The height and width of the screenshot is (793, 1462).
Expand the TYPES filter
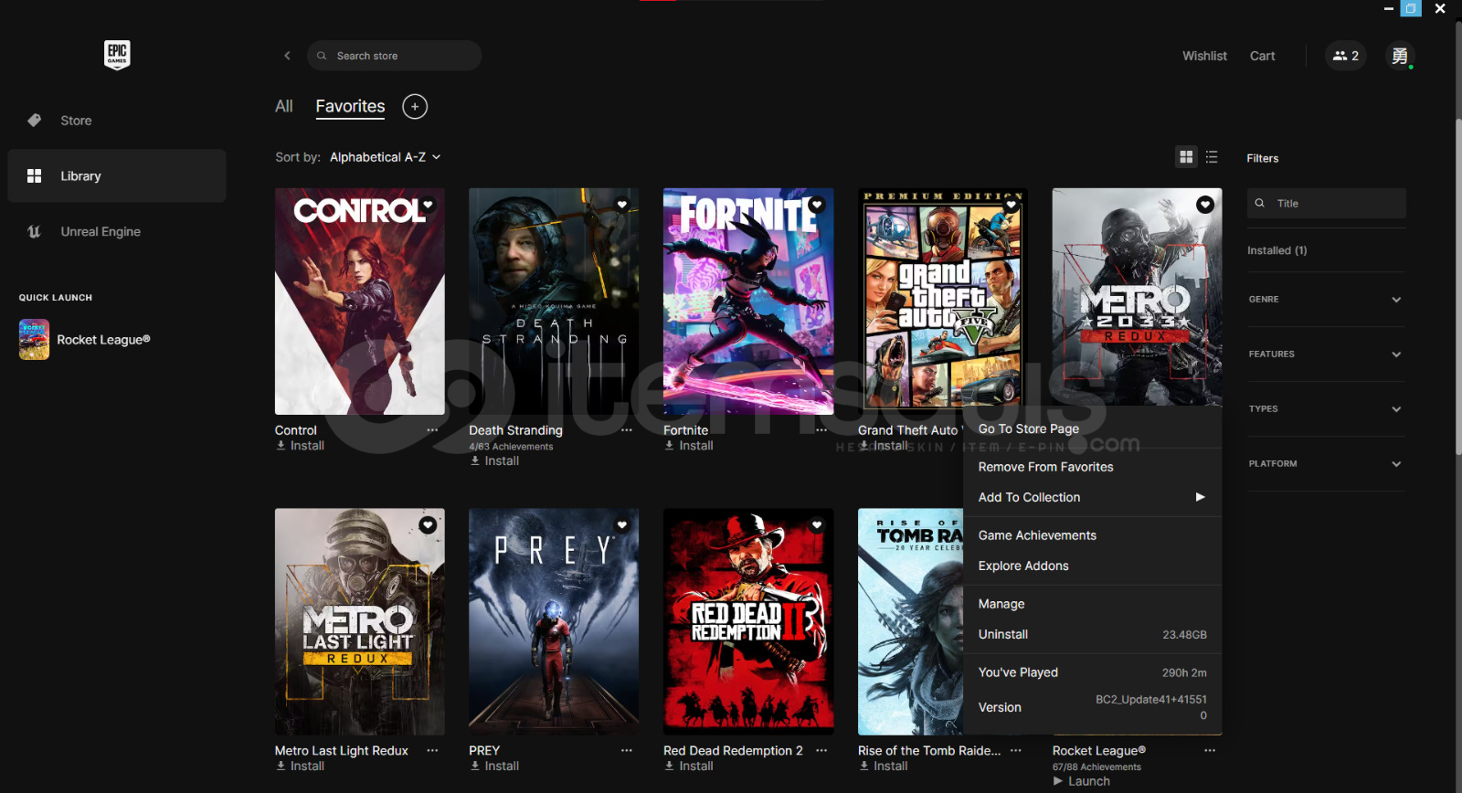1326,409
